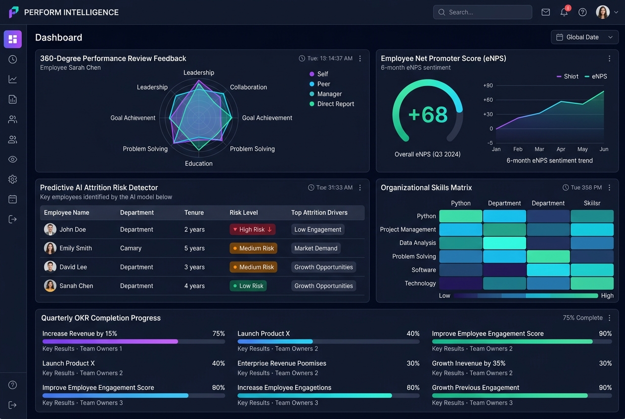
Task: Toggle the Manager legend series
Action: point(325,94)
